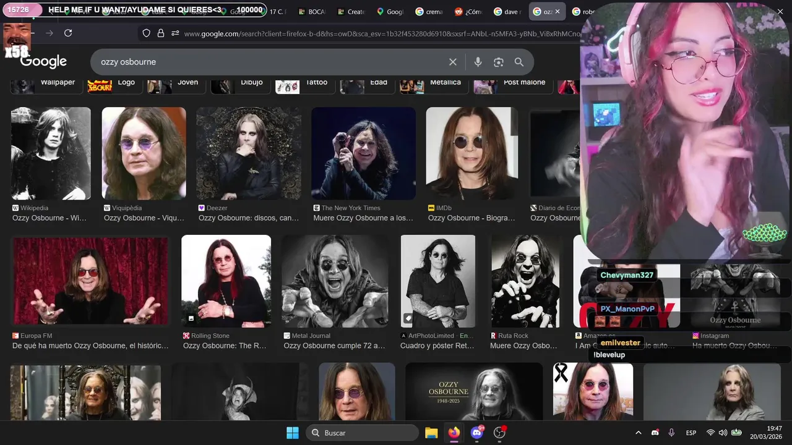Switch to the Reddit ¿Cómo tab
The image size is (792, 445).
pos(468,11)
